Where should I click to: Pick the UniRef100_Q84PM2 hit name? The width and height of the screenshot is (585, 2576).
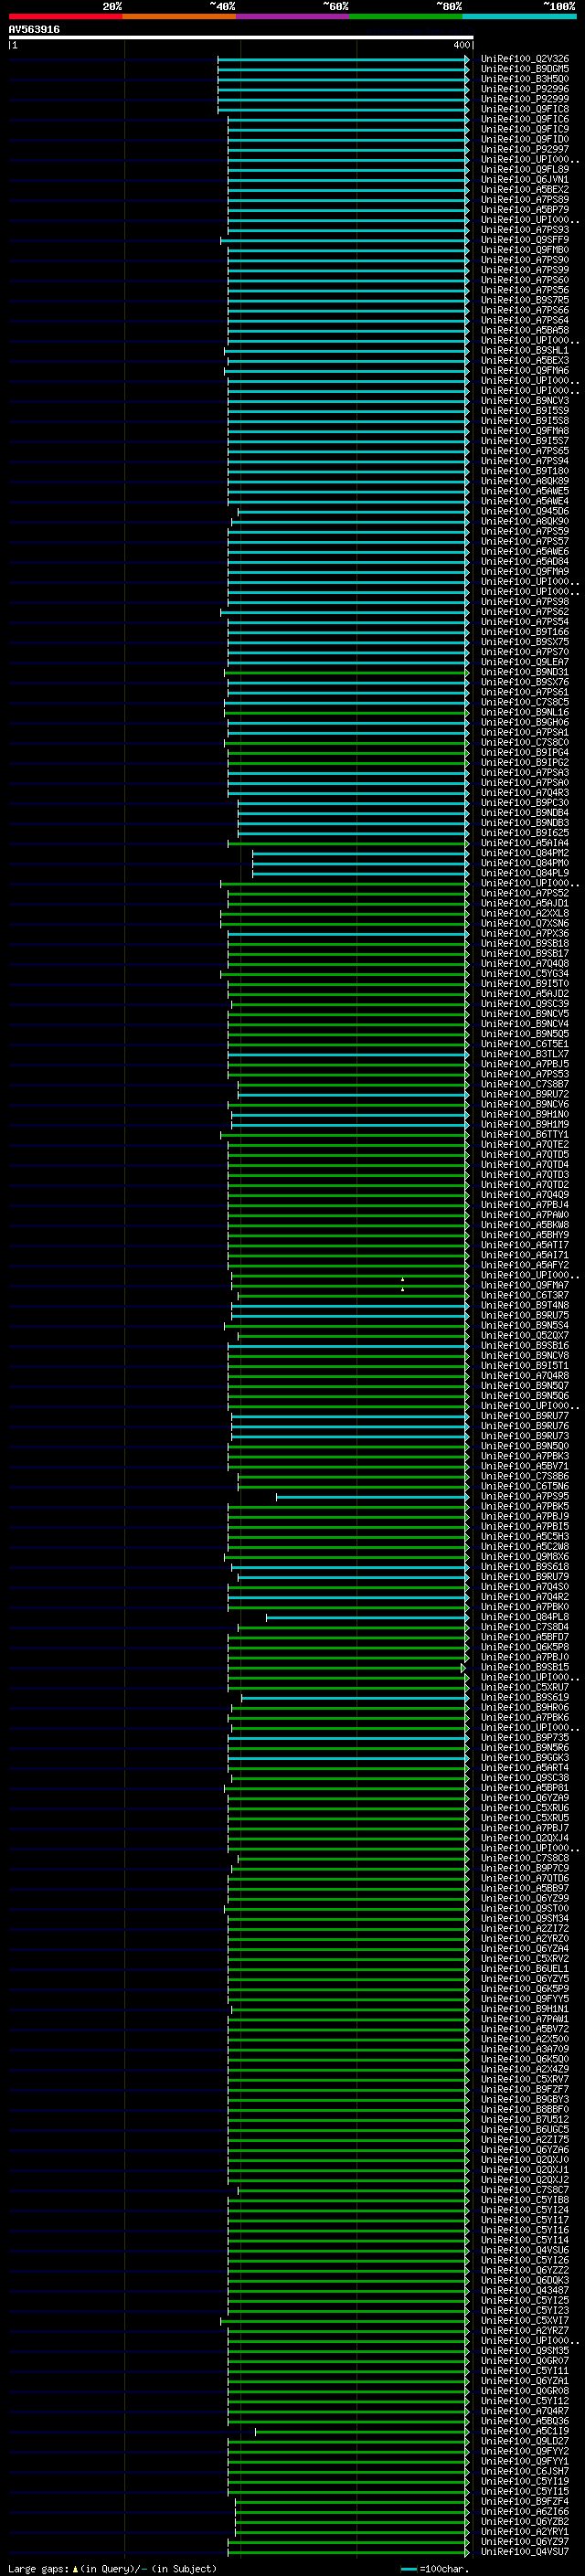pyautogui.click(x=525, y=853)
